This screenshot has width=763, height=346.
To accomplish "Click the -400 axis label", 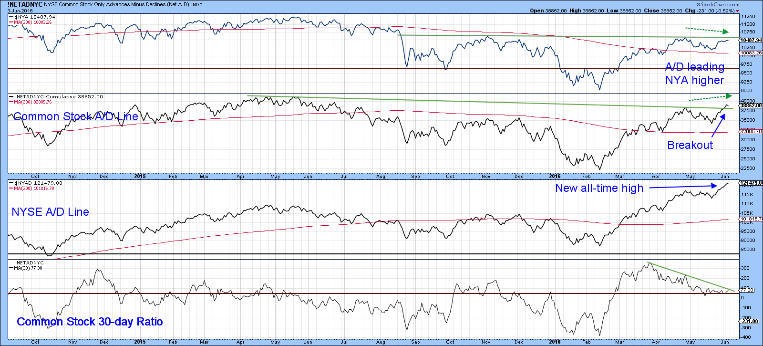I will click(x=746, y=337).
